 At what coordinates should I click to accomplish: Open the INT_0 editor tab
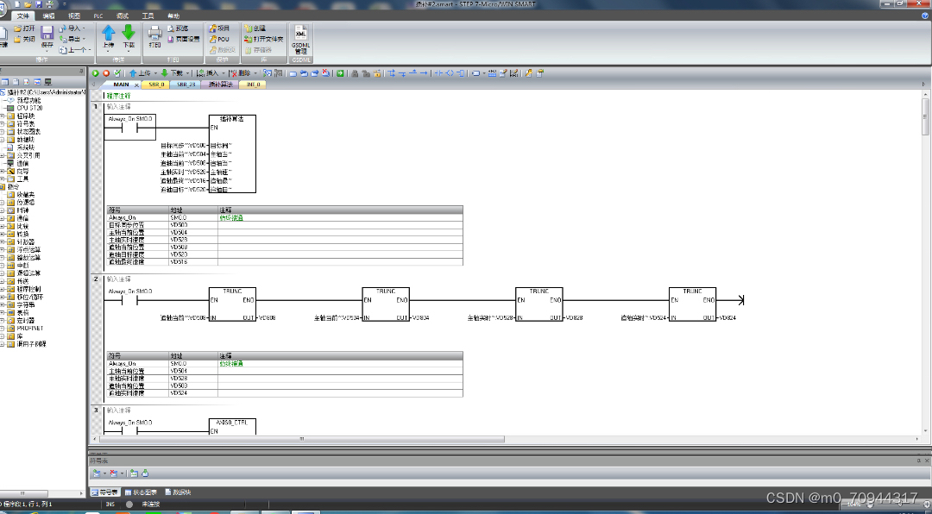coord(253,85)
